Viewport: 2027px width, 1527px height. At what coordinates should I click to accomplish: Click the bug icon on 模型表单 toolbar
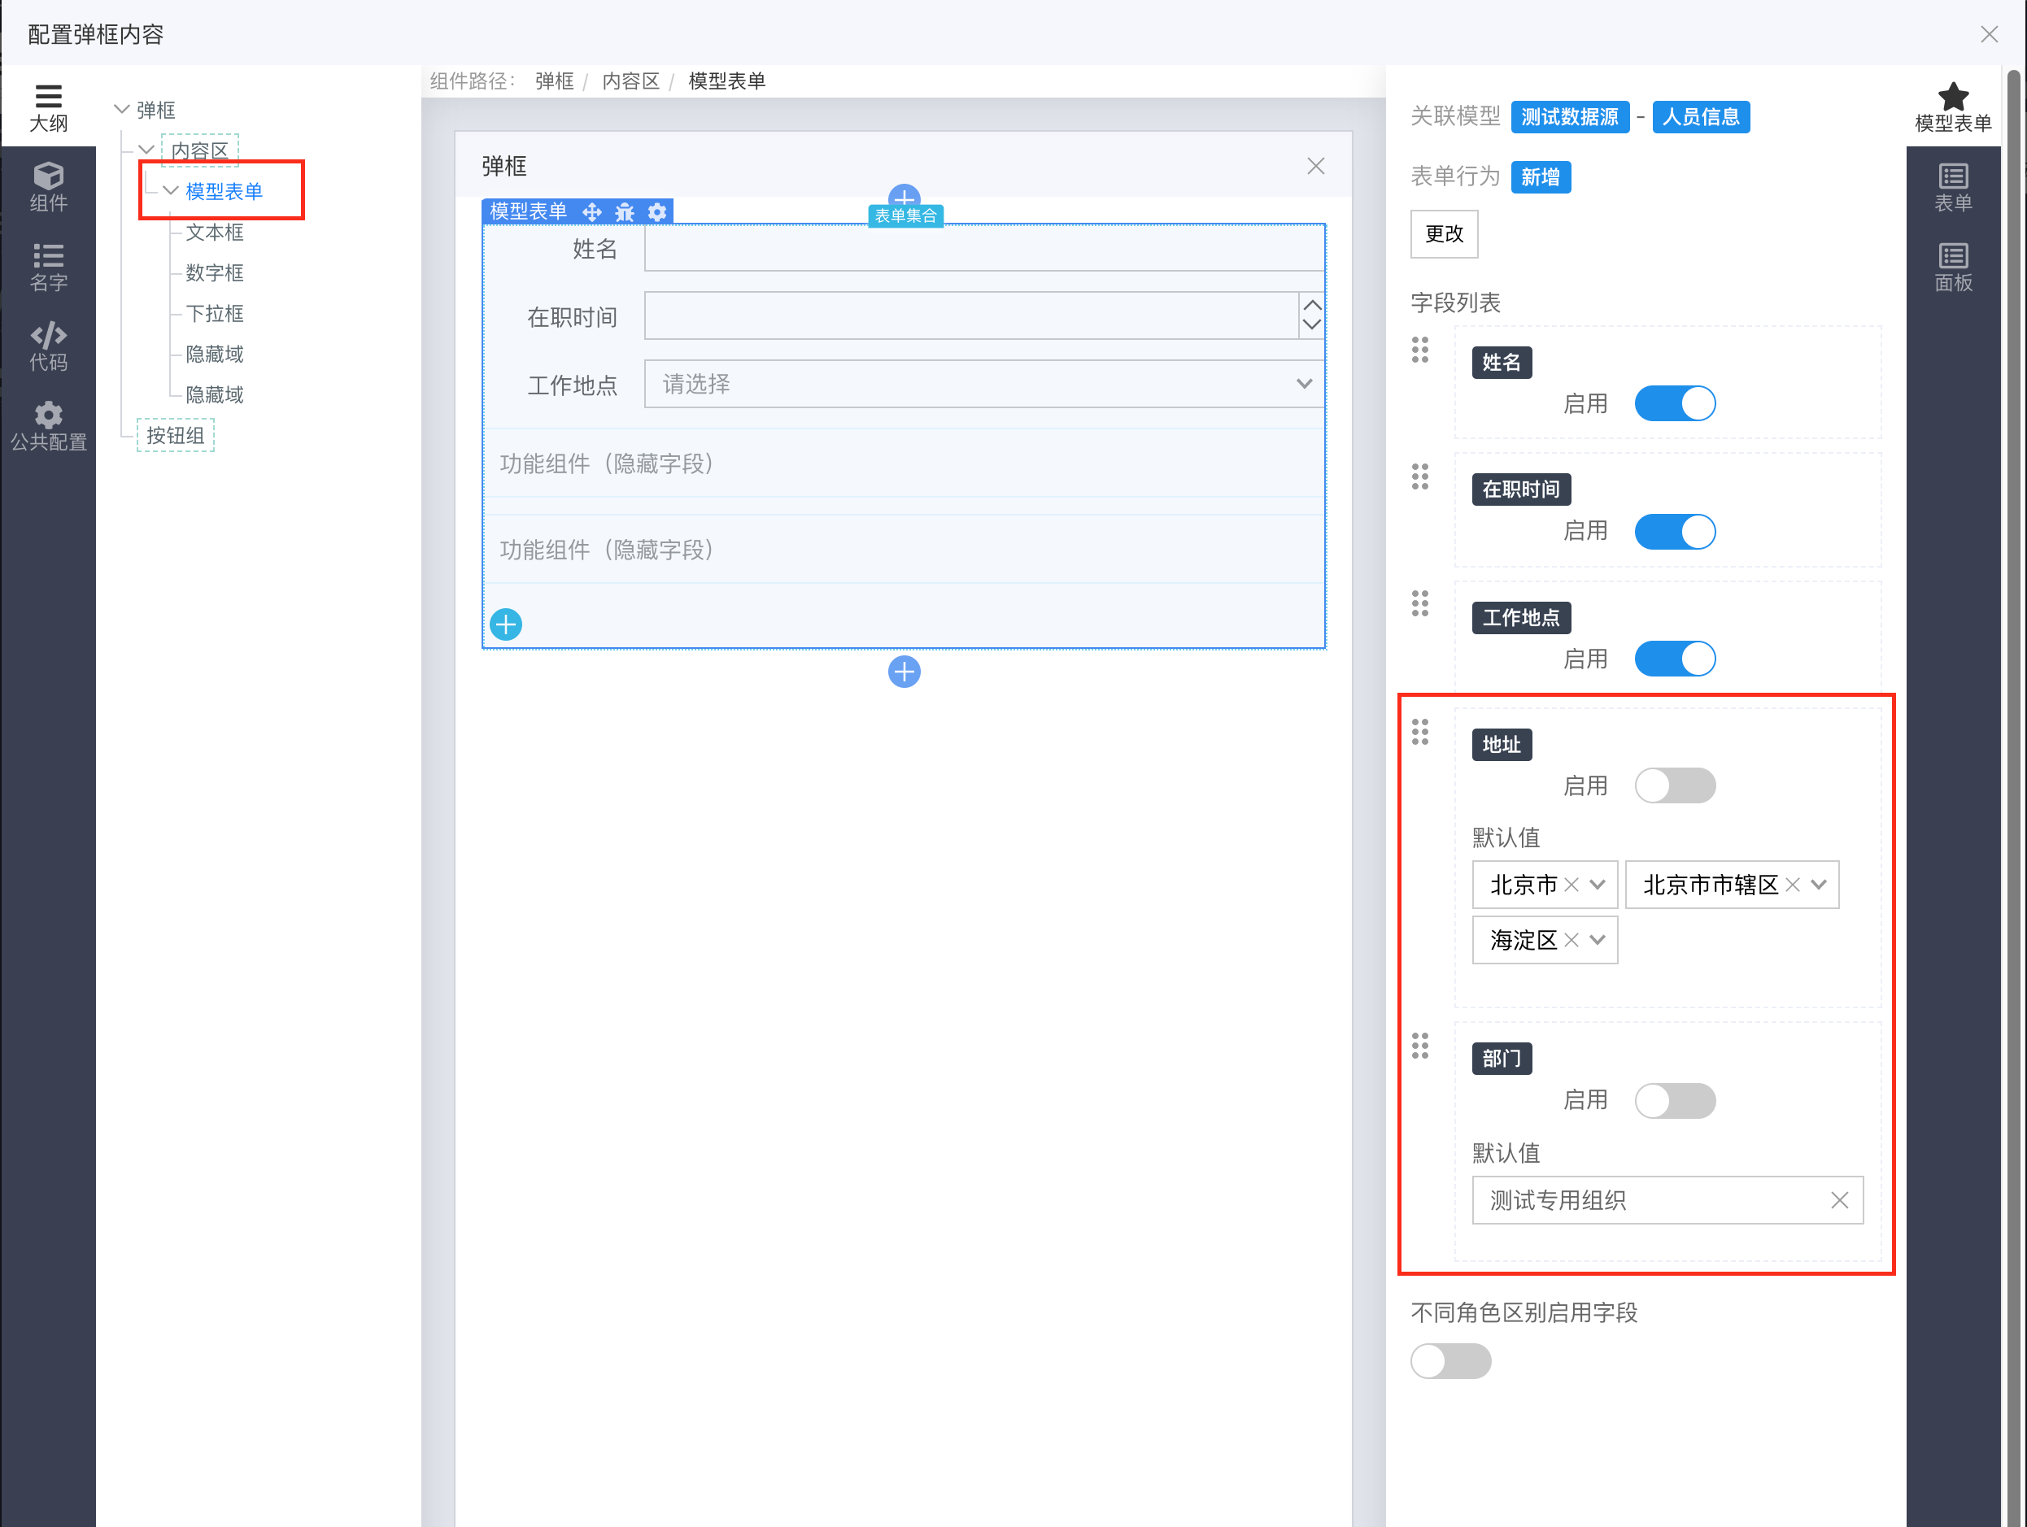pyautogui.click(x=625, y=211)
